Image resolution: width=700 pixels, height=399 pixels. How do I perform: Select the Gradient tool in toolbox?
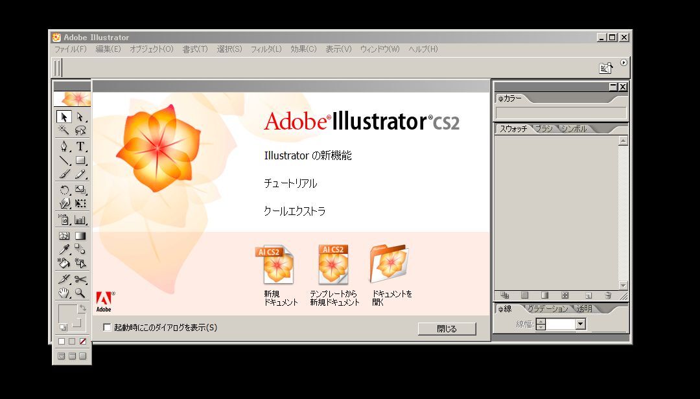click(x=80, y=236)
